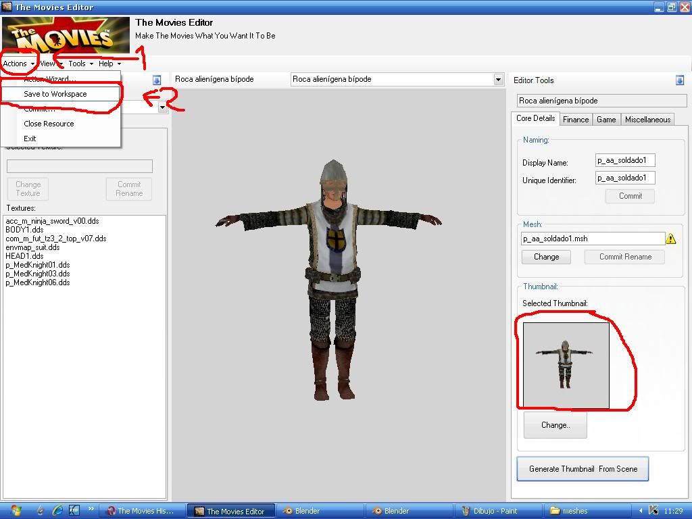Viewport: 692px width, 519px height.
Task: Open the left panel dropdown arrow below Save to Workspace
Action: pyautogui.click(x=163, y=107)
